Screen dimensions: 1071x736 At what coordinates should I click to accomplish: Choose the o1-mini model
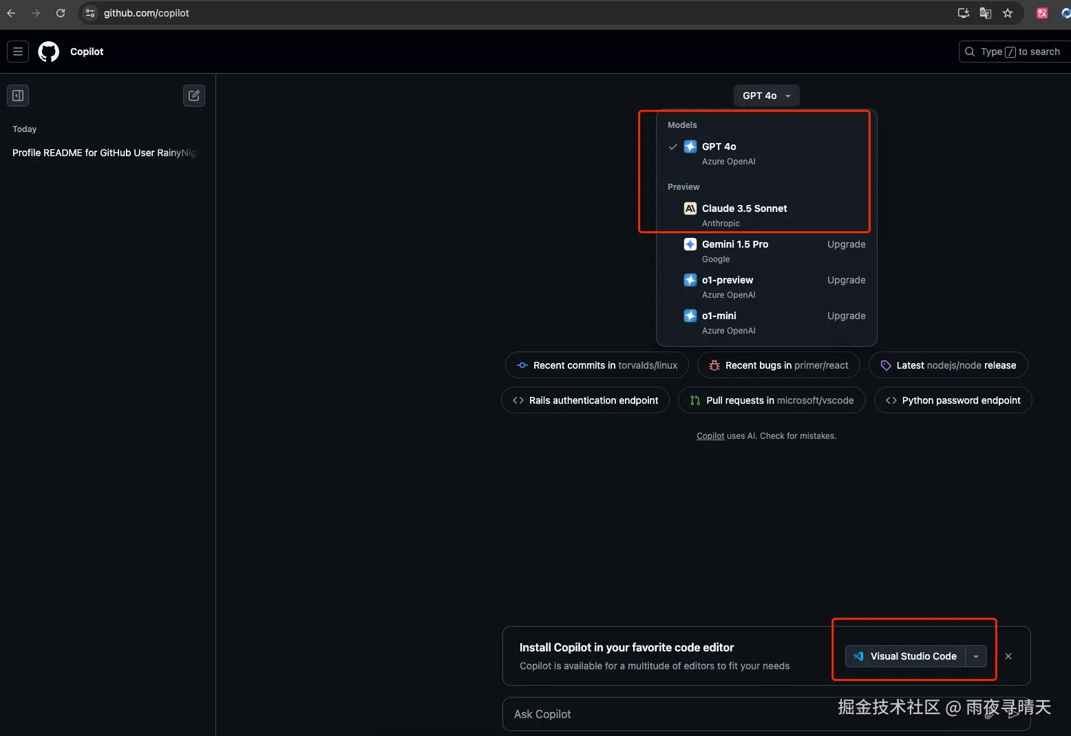click(767, 323)
